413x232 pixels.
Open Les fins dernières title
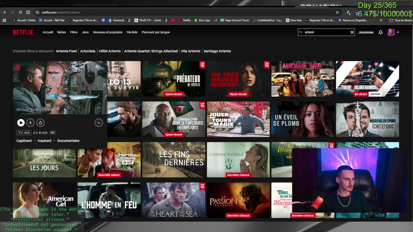pyautogui.click(x=174, y=160)
